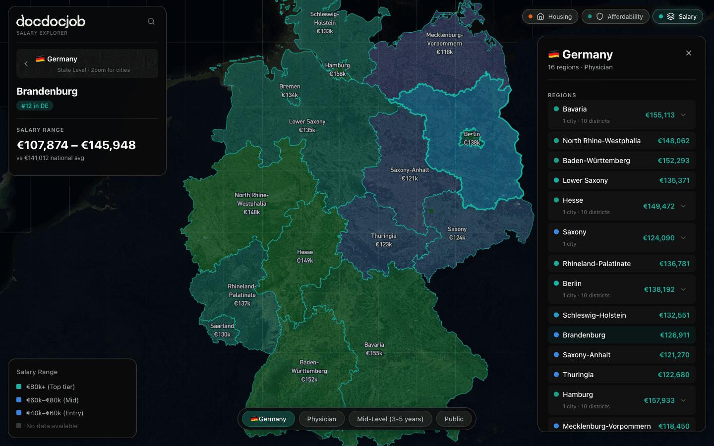Click Bremen €134k label on map
This screenshot has height=446, width=714.
pyautogui.click(x=290, y=91)
